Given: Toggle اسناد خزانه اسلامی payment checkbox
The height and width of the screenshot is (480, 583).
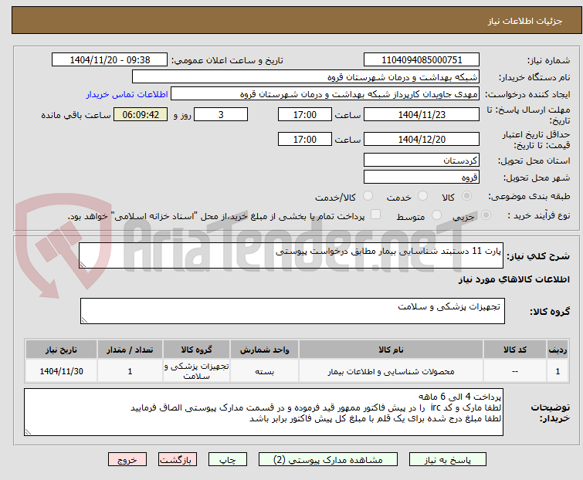Looking at the screenshot, I should [376, 215].
